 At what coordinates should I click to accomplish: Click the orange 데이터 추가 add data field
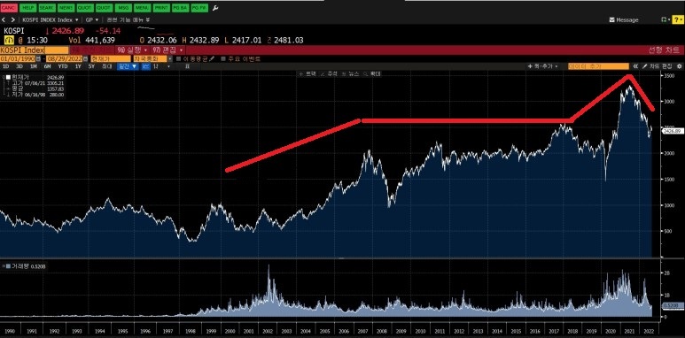[x=598, y=66]
